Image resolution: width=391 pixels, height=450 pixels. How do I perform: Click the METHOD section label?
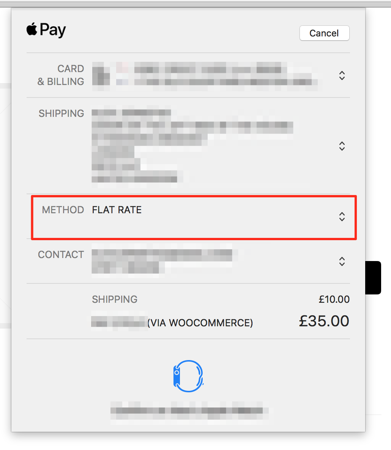[63, 209]
